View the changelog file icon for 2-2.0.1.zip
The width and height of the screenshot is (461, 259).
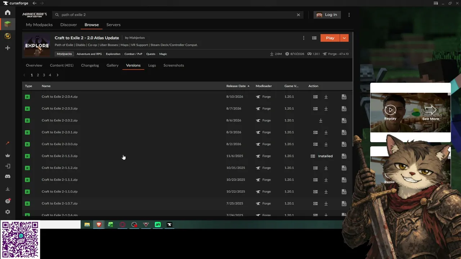tap(344, 132)
